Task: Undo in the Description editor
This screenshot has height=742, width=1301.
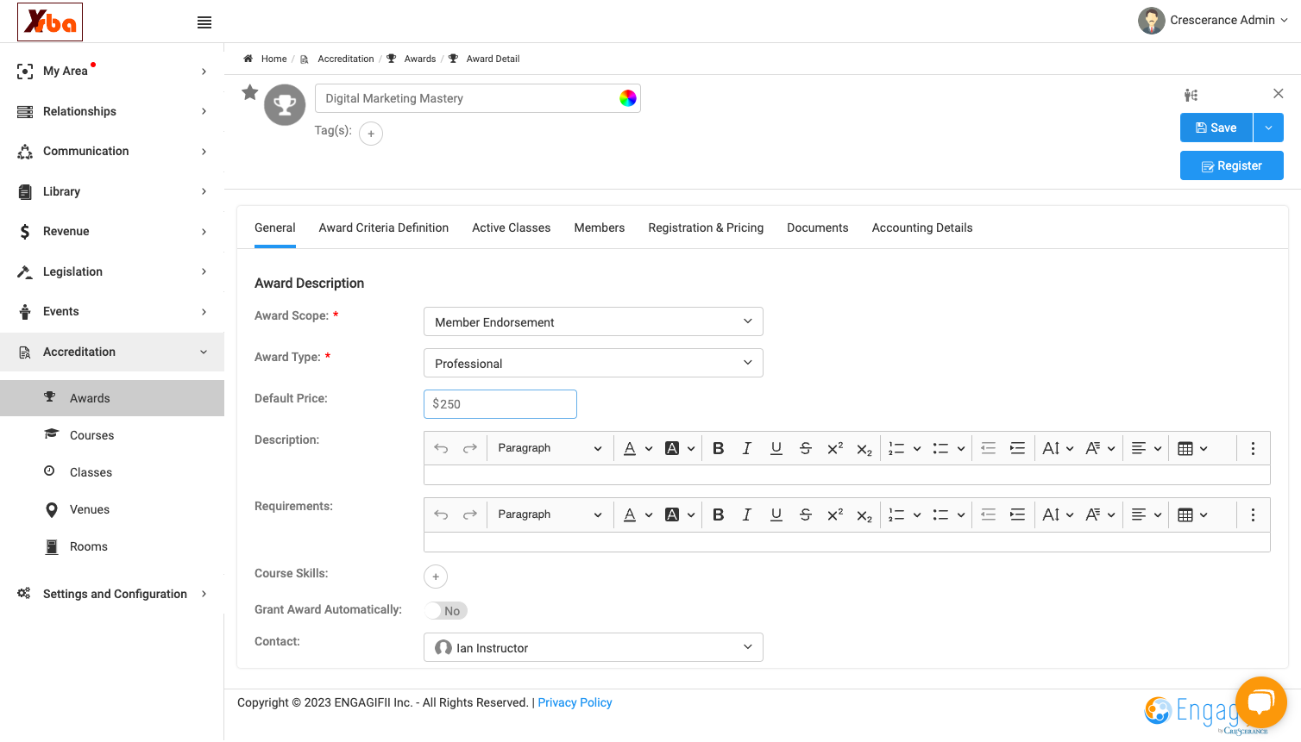Action: pyautogui.click(x=441, y=448)
